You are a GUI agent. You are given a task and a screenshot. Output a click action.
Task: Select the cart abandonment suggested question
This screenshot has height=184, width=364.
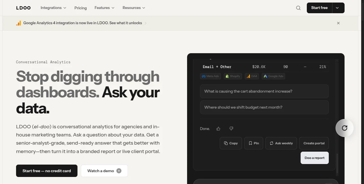264,91
